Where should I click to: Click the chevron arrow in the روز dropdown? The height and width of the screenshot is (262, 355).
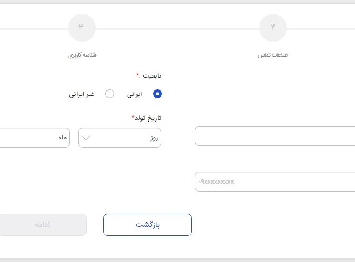(x=87, y=138)
